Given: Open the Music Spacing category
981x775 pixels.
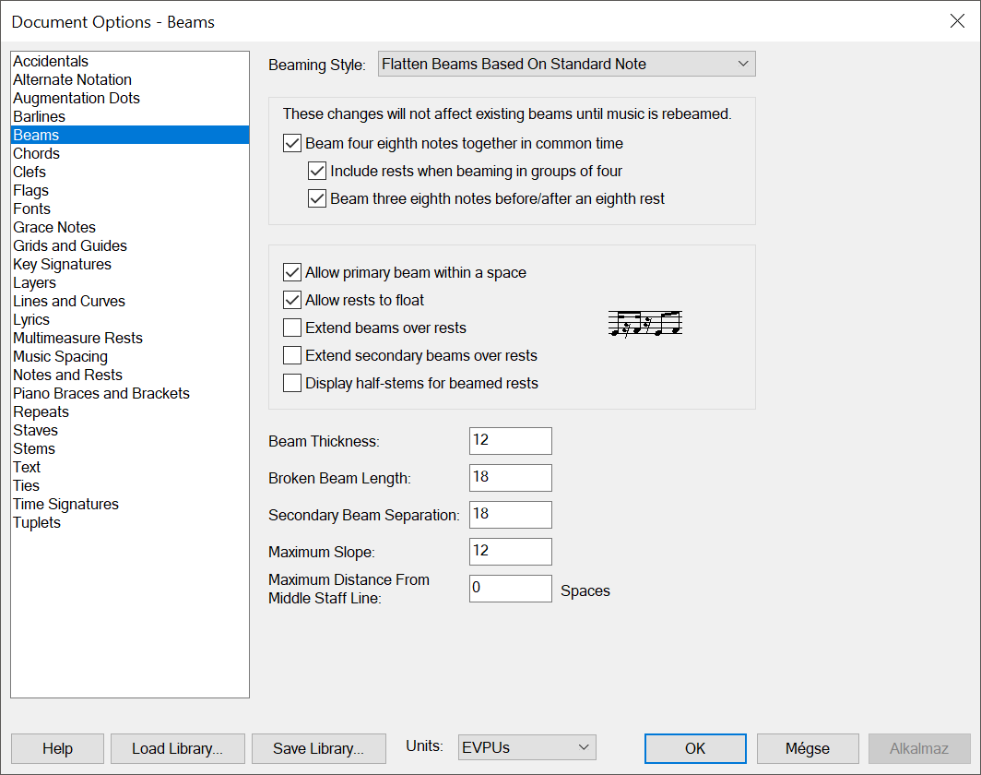Looking at the screenshot, I should click(x=60, y=357).
